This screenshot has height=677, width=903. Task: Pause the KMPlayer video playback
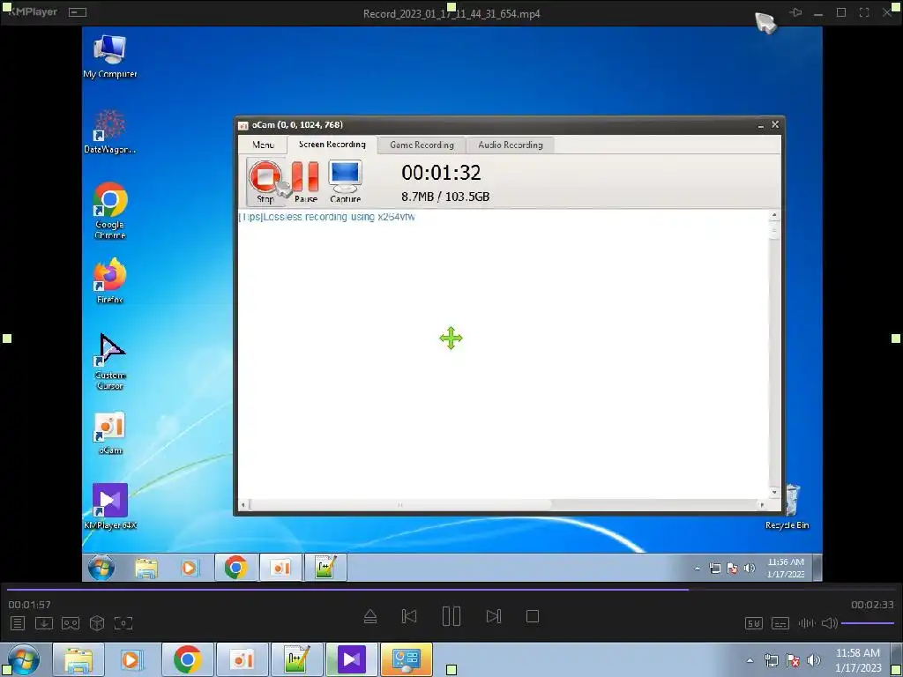coord(451,616)
